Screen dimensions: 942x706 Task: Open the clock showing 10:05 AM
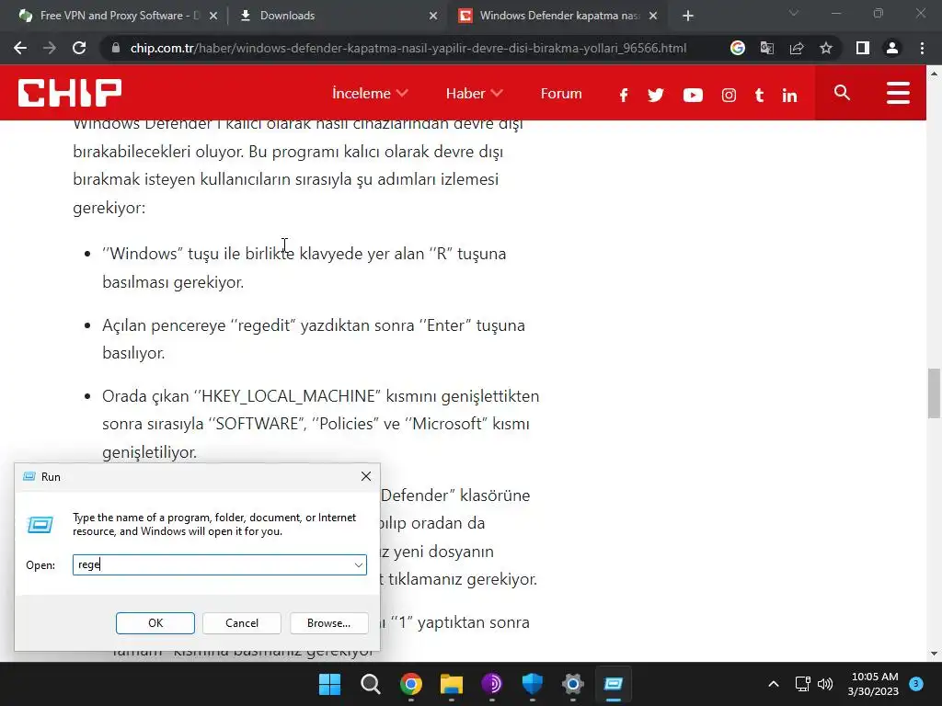[x=874, y=684]
